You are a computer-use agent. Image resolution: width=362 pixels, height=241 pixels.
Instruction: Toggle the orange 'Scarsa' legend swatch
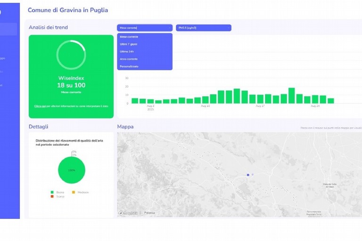coord(52,196)
